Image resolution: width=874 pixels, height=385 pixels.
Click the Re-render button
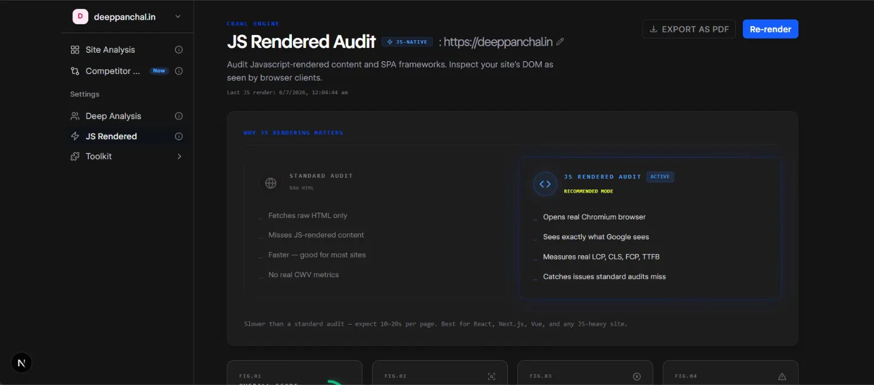(x=770, y=29)
